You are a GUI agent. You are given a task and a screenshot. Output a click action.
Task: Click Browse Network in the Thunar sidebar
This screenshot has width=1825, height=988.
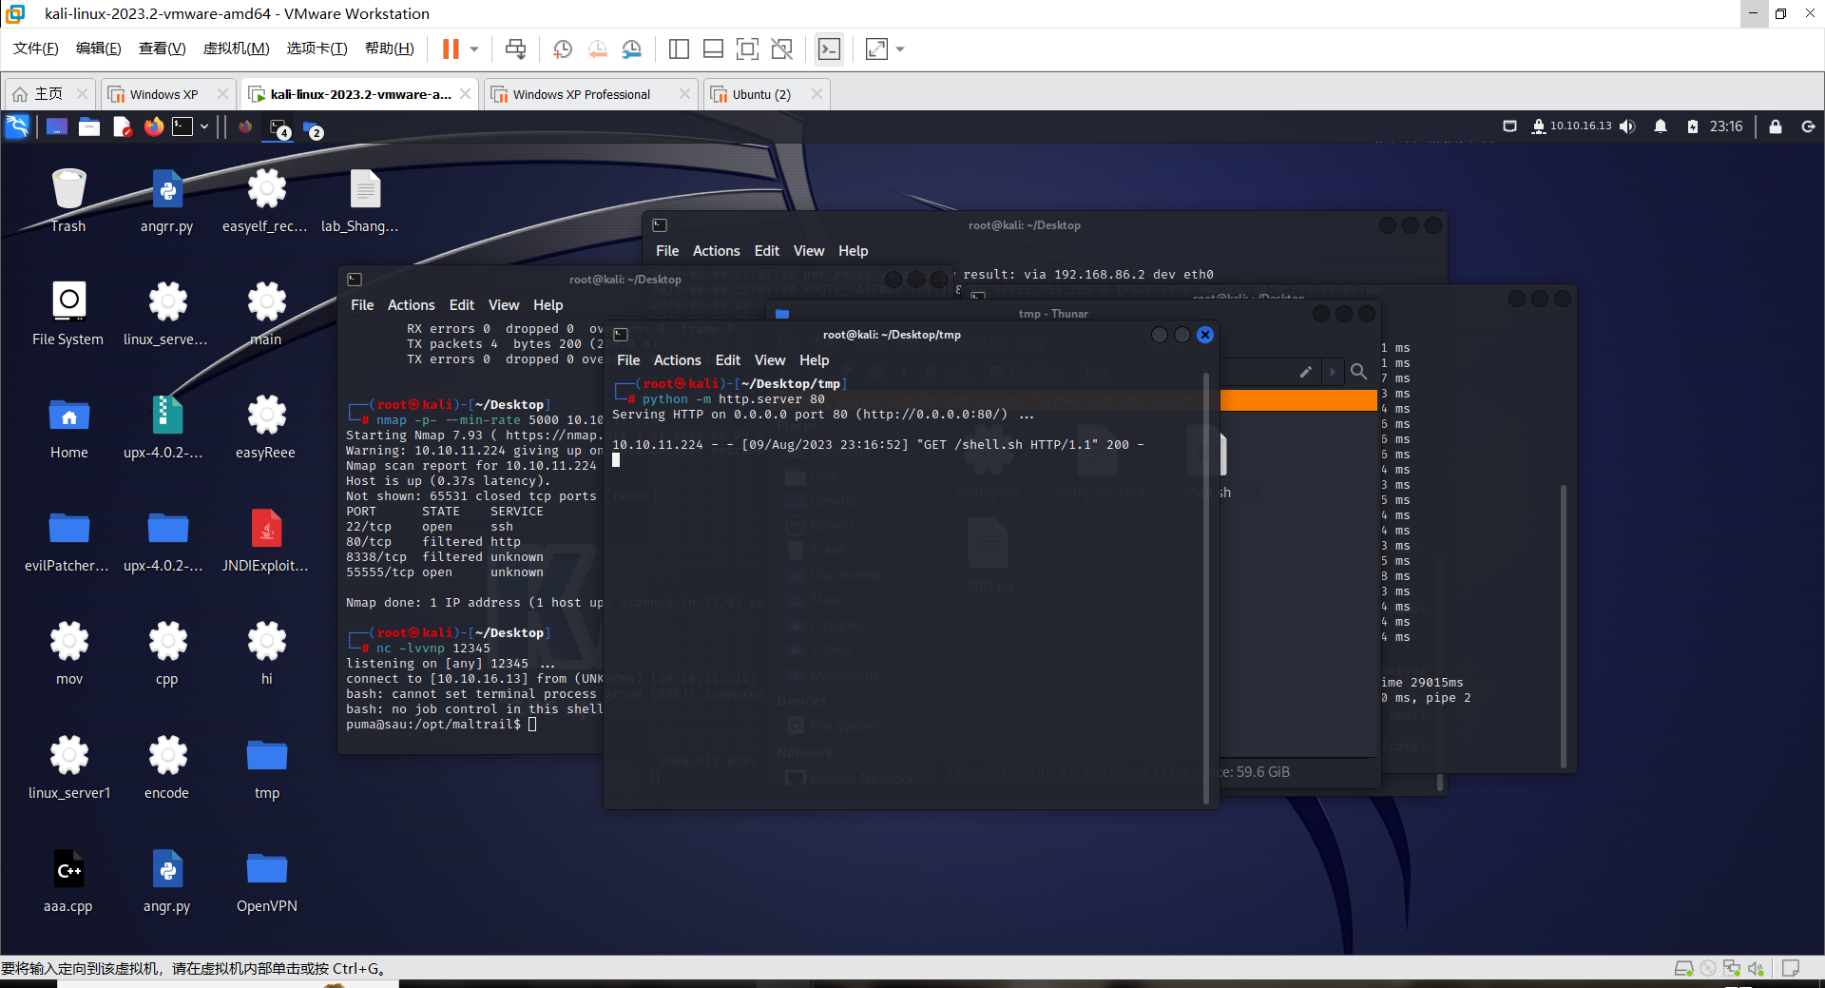click(x=851, y=778)
